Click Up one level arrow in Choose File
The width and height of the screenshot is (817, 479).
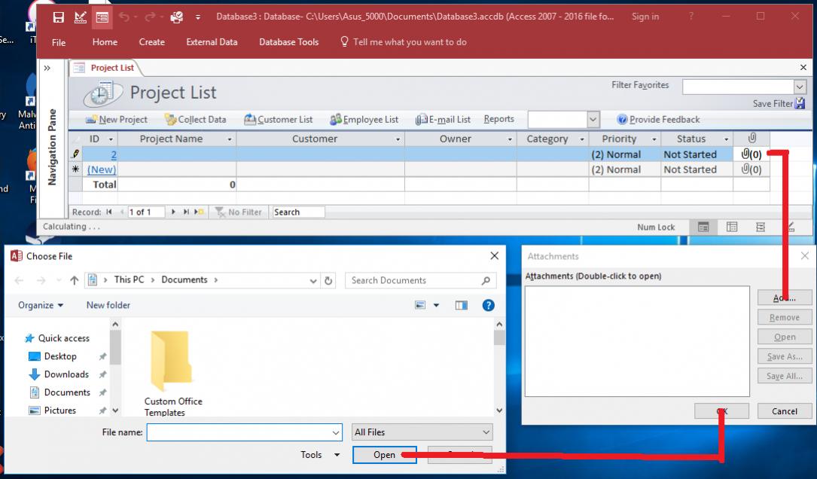[74, 280]
